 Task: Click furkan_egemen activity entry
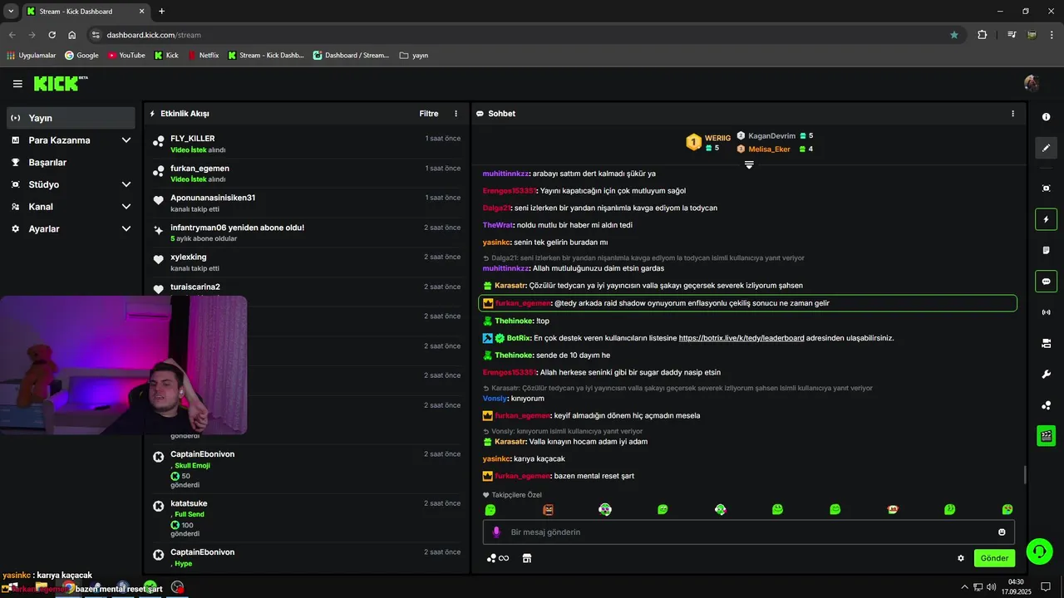pyautogui.click(x=306, y=174)
